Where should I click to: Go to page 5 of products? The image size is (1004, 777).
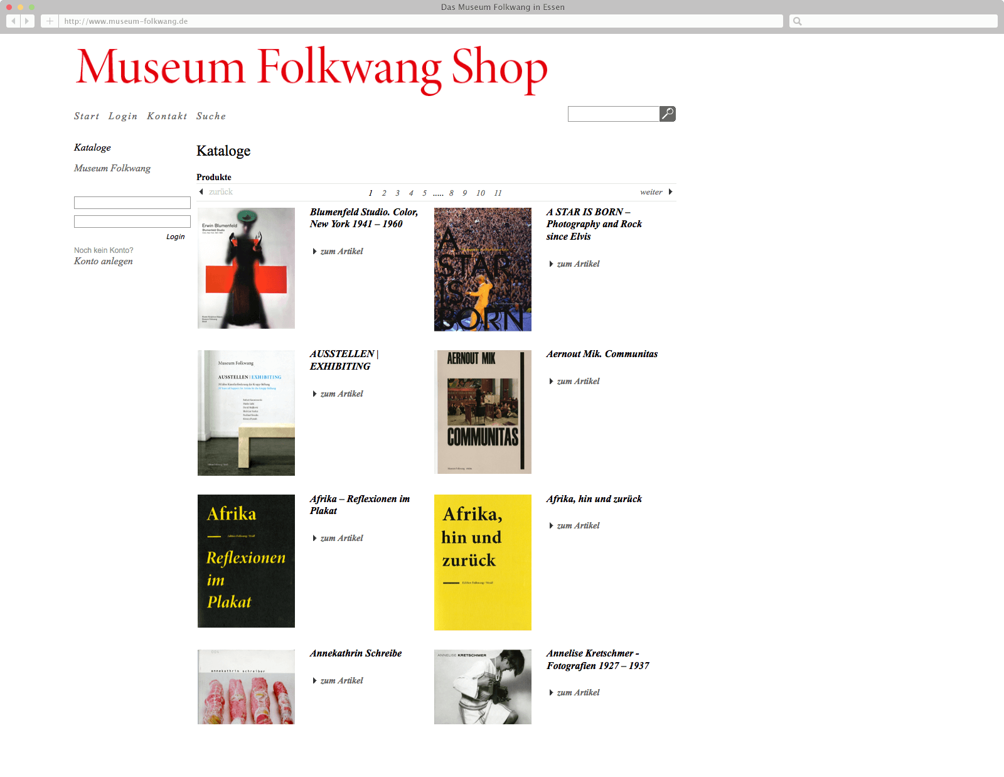pyautogui.click(x=424, y=193)
